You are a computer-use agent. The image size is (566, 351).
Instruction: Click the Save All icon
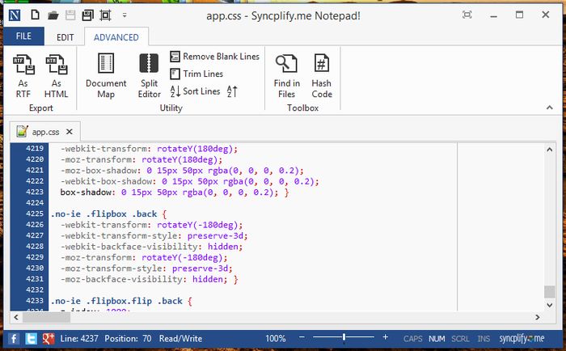tap(87, 15)
